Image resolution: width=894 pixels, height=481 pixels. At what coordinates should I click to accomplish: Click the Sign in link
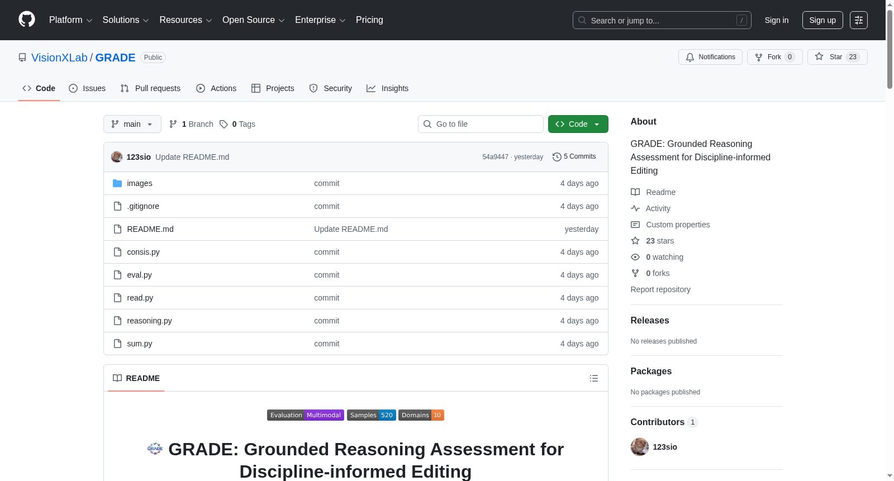777,20
